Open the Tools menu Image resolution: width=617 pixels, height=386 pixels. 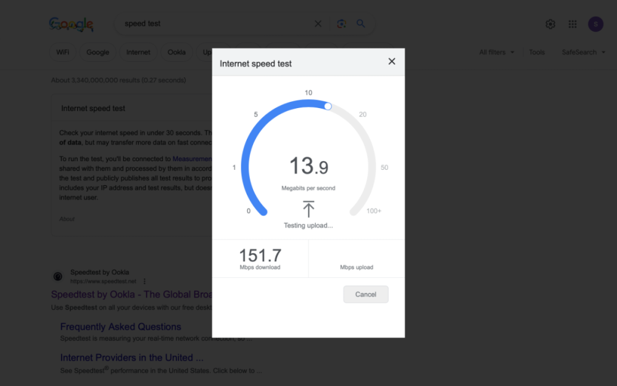(x=536, y=52)
